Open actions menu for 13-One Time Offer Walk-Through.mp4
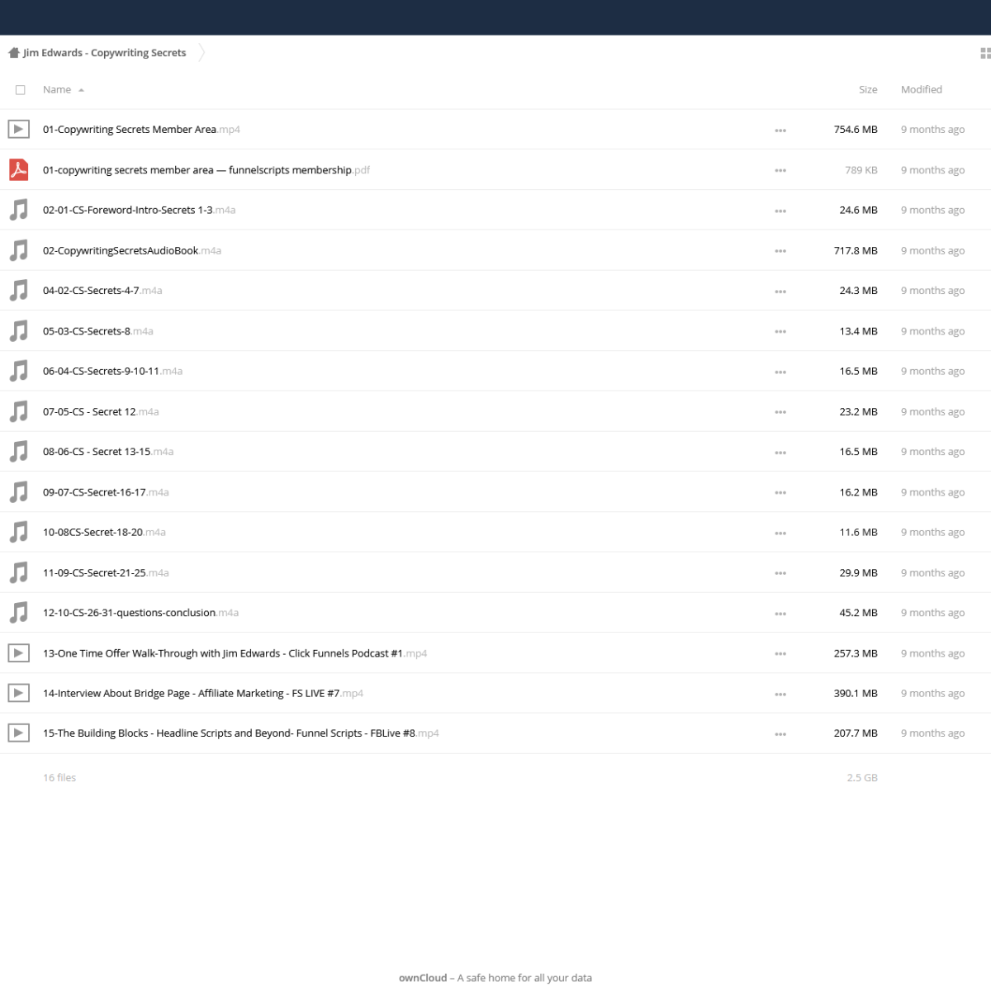 [780, 653]
